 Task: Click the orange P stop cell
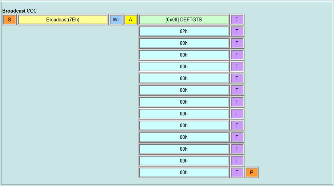tap(252, 172)
